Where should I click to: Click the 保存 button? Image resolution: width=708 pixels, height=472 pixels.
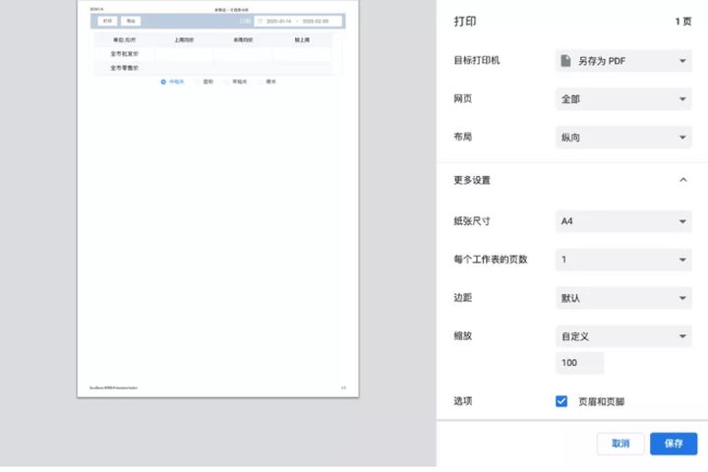coord(674,443)
